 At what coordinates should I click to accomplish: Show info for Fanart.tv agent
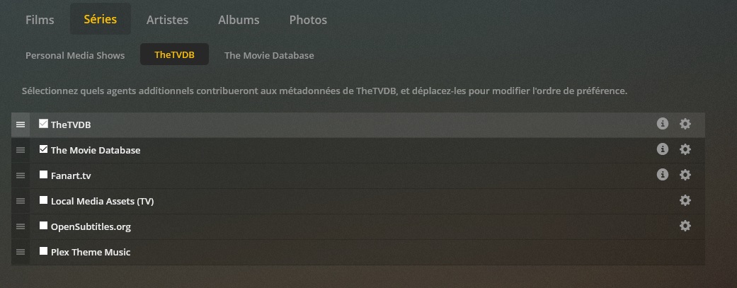(x=662, y=175)
